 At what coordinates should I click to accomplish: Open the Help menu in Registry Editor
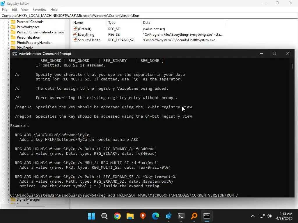point(54,10)
